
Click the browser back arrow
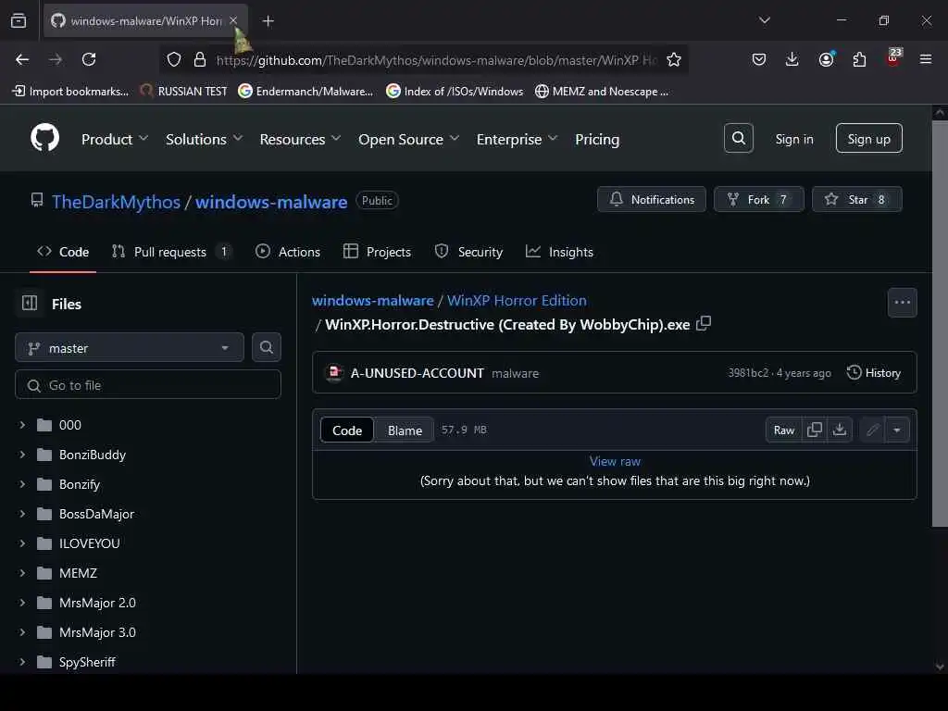pos(22,59)
